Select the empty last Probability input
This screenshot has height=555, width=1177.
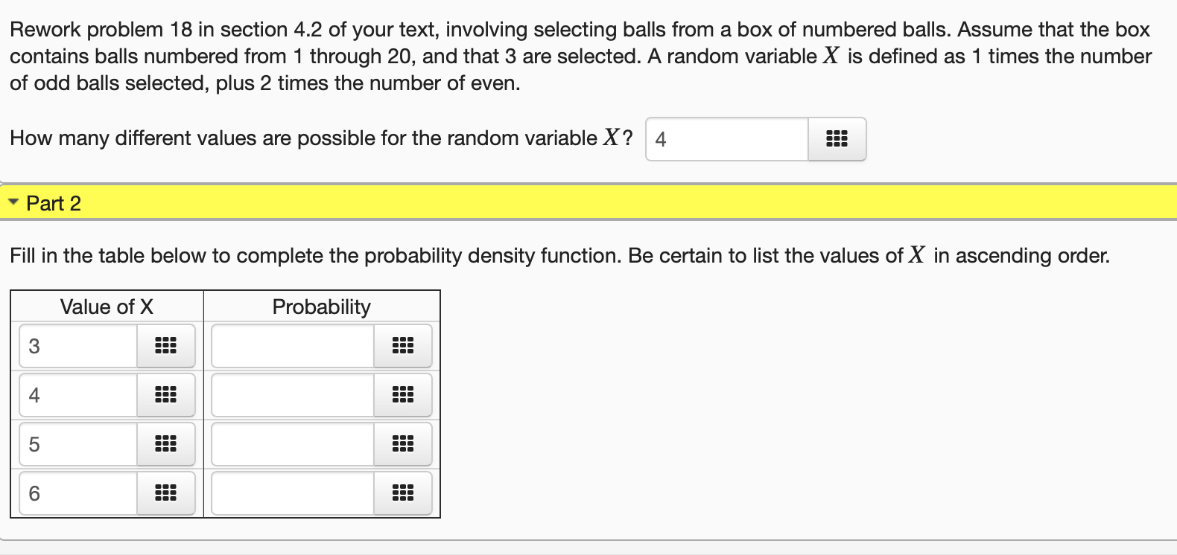click(x=291, y=493)
